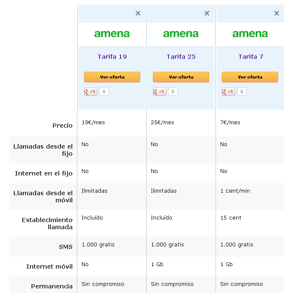Remove Tarifa 19 column with X icon

(x=138, y=13)
